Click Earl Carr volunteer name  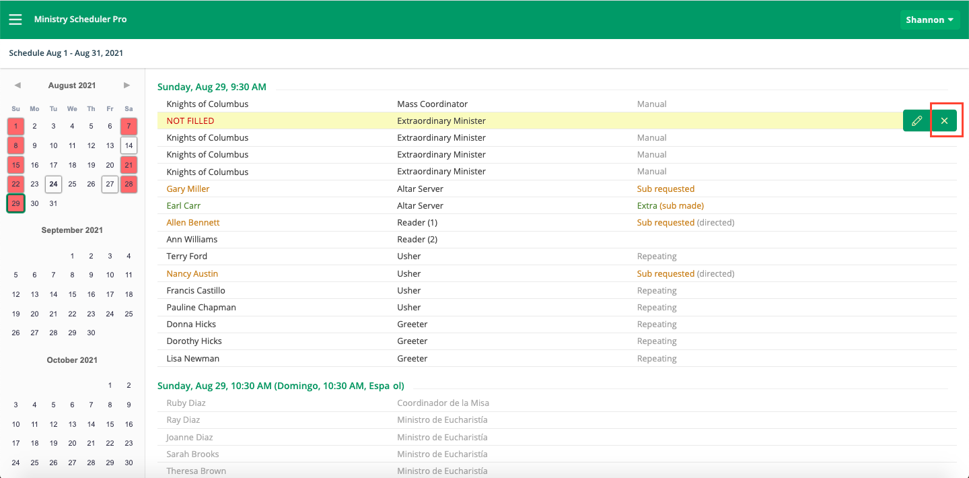pyautogui.click(x=184, y=205)
